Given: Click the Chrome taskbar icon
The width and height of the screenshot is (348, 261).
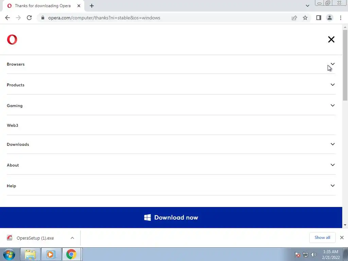Looking at the screenshot, I should [x=71, y=254].
